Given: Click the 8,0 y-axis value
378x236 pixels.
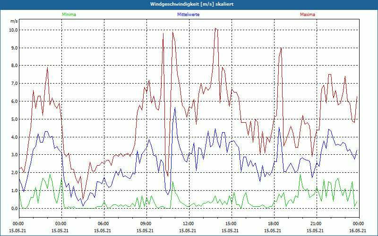Looking at the screenshot, I should click(14, 66).
